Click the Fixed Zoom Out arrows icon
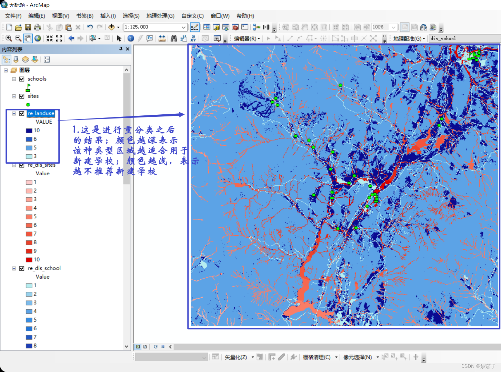This screenshot has height=372, width=501. click(x=59, y=38)
